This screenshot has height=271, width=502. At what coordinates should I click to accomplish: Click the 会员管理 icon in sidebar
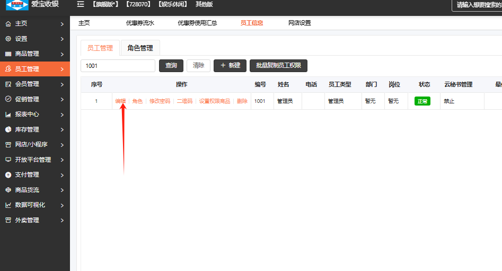point(8,84)
